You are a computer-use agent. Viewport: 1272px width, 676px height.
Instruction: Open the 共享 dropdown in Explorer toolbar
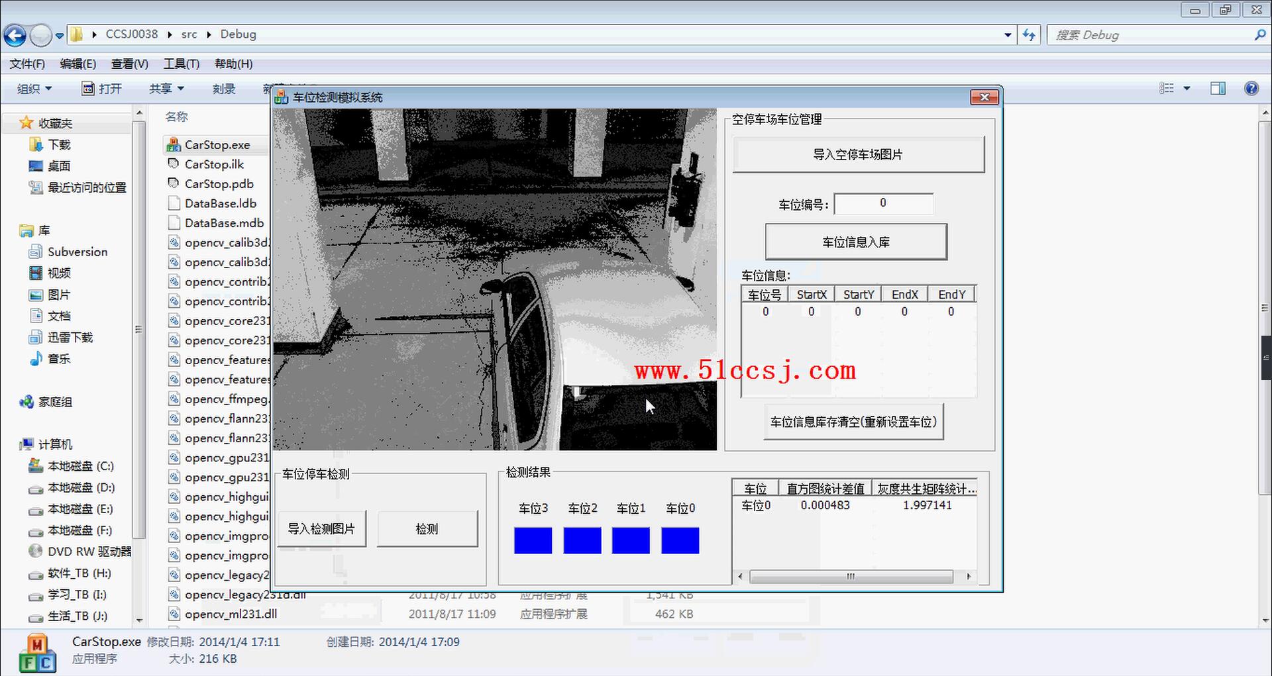pyautogui.click(x=166, y=89)
